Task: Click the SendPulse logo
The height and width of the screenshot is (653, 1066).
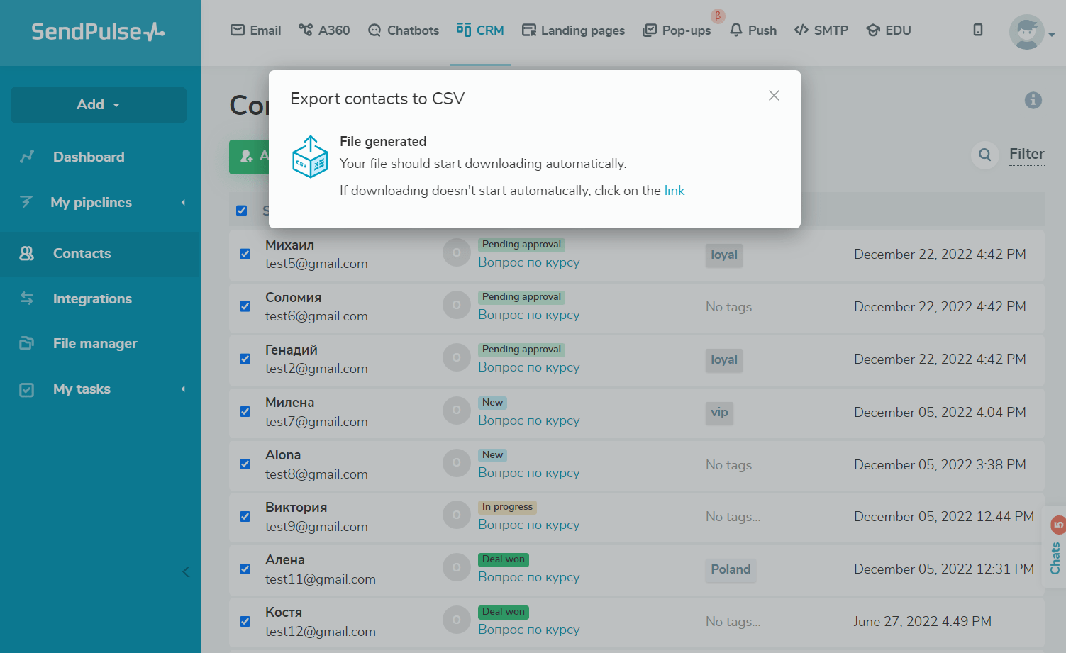Action: point(99,32)
